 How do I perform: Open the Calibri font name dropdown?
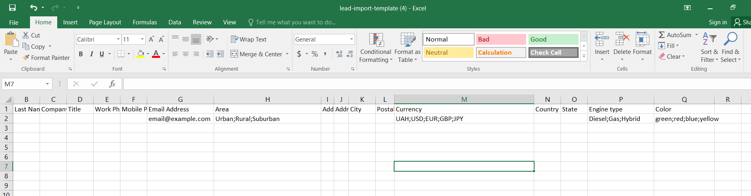pyautogui.click(x=118, y=39)
